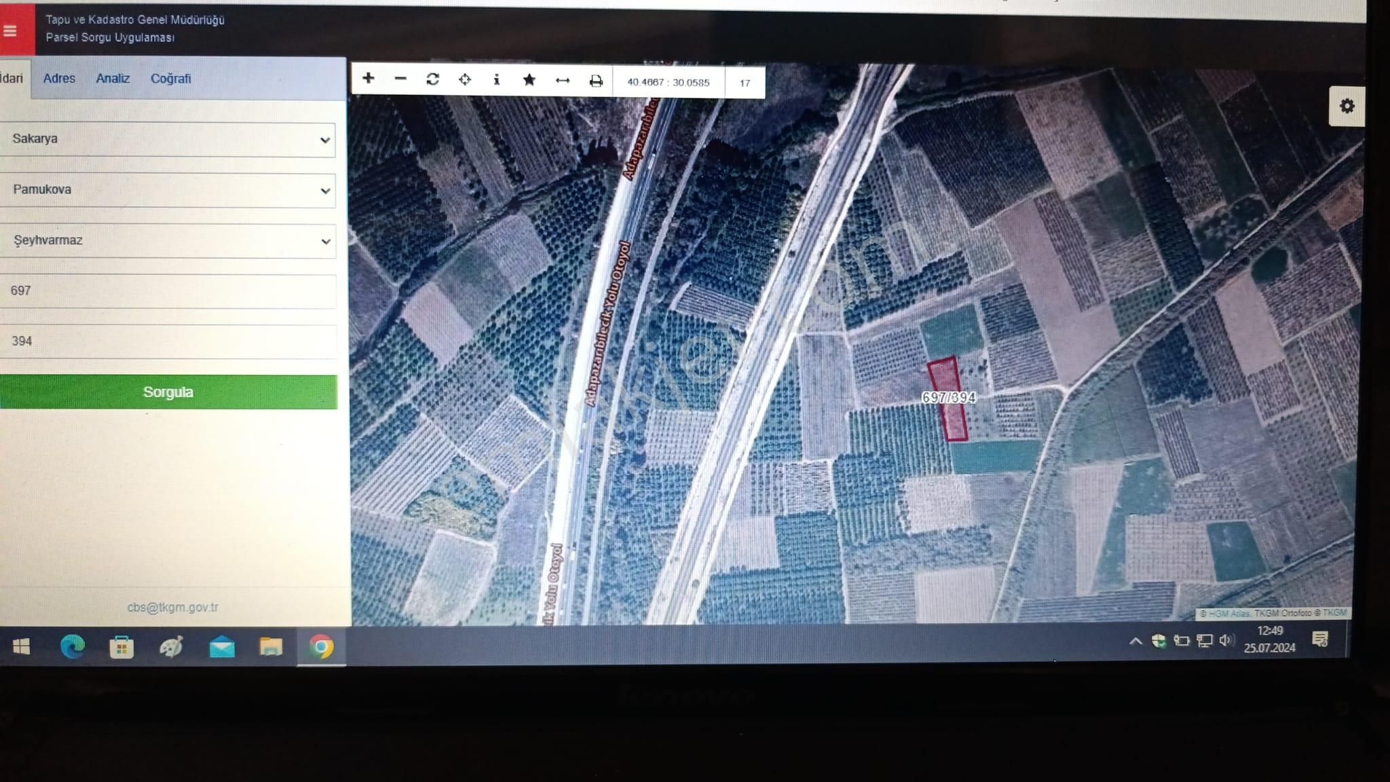Switch to the Adres tab
The image size is (1390, 782).
[59, 79]
